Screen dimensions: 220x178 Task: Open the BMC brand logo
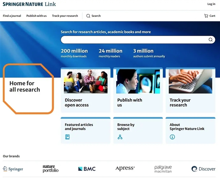click(87, 169)
